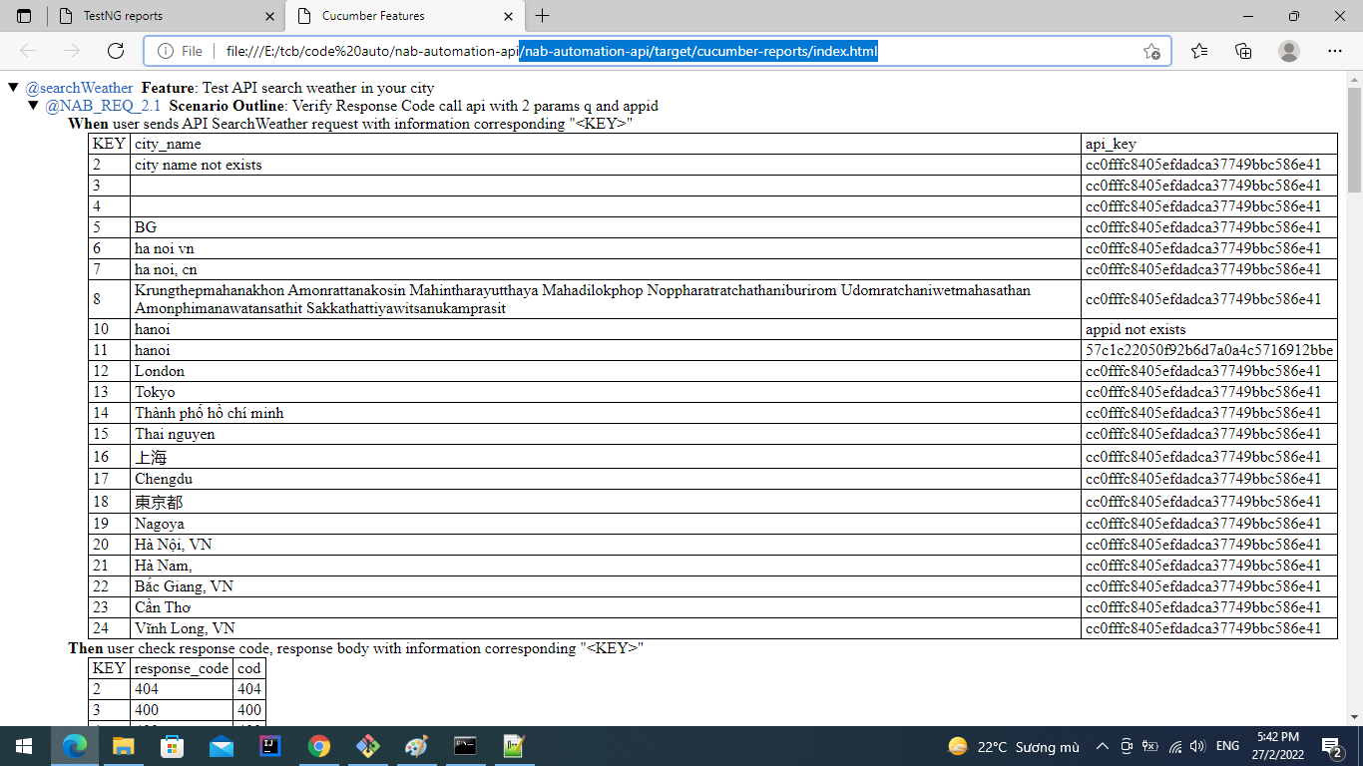Image resolution: width=1363 pixels, height=766 pixels.
Task: Reload the Cucumber report page
Action: click(x=116, y=51)
